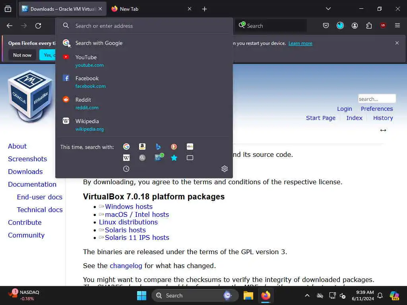This screenshot has height=305, width=407.
Task: Open the Extensions puzzle piece icon
Action: pyautogui.click(x=369, y=26)
